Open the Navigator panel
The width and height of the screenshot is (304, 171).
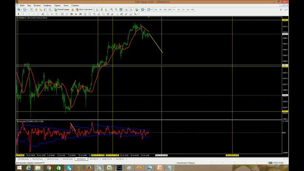[40, 9]
